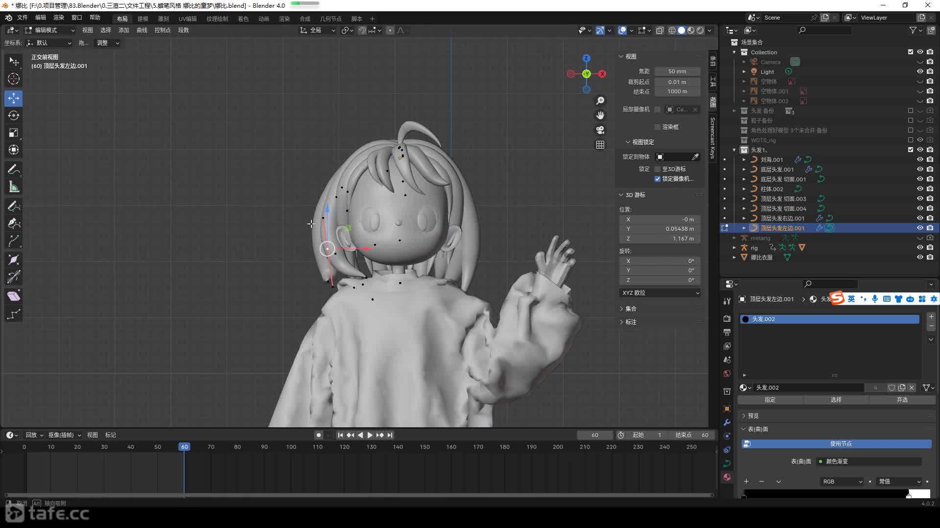The image size is (940, 528).
Task: Select the Cursor tool in toolbar
Action: tap(14, 79)
